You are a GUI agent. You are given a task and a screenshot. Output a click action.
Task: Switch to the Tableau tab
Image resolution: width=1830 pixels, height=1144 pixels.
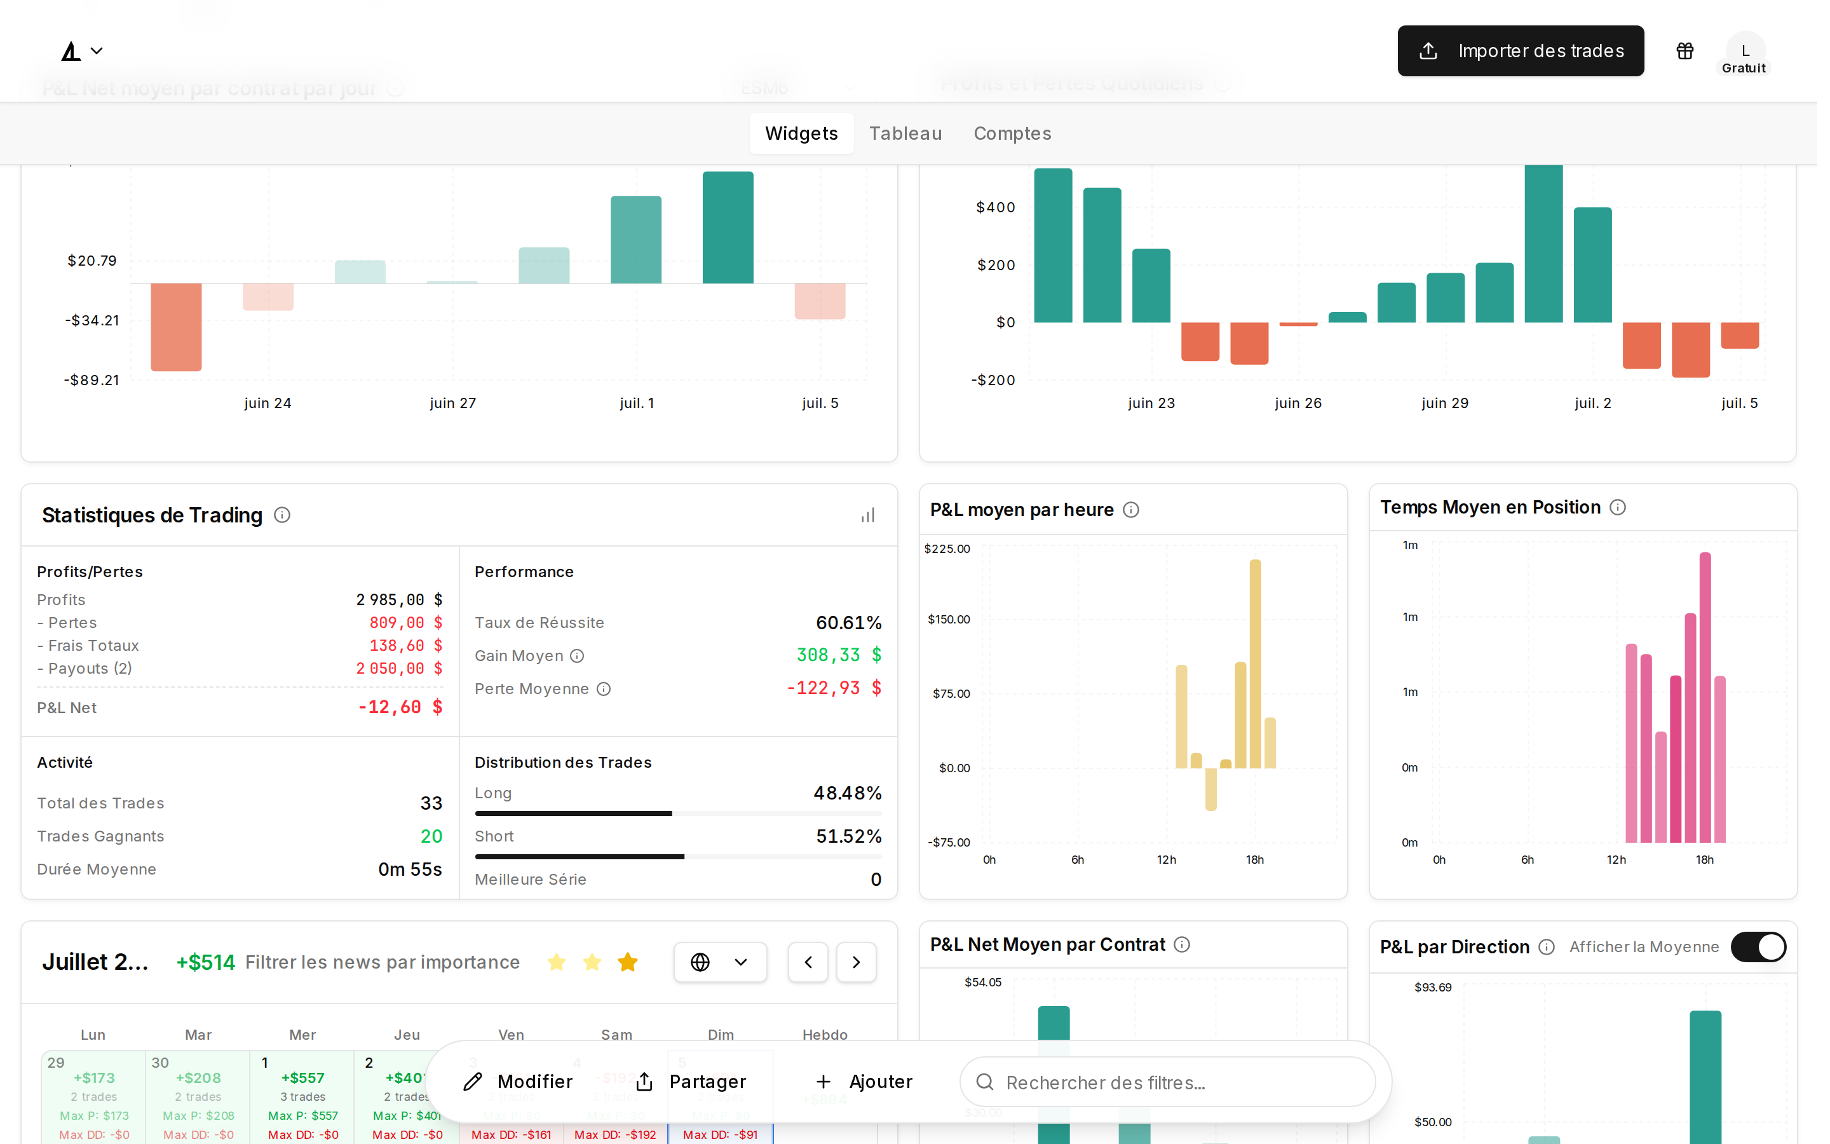coord(905,133)
